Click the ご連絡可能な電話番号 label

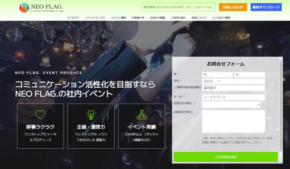[187, 87]
